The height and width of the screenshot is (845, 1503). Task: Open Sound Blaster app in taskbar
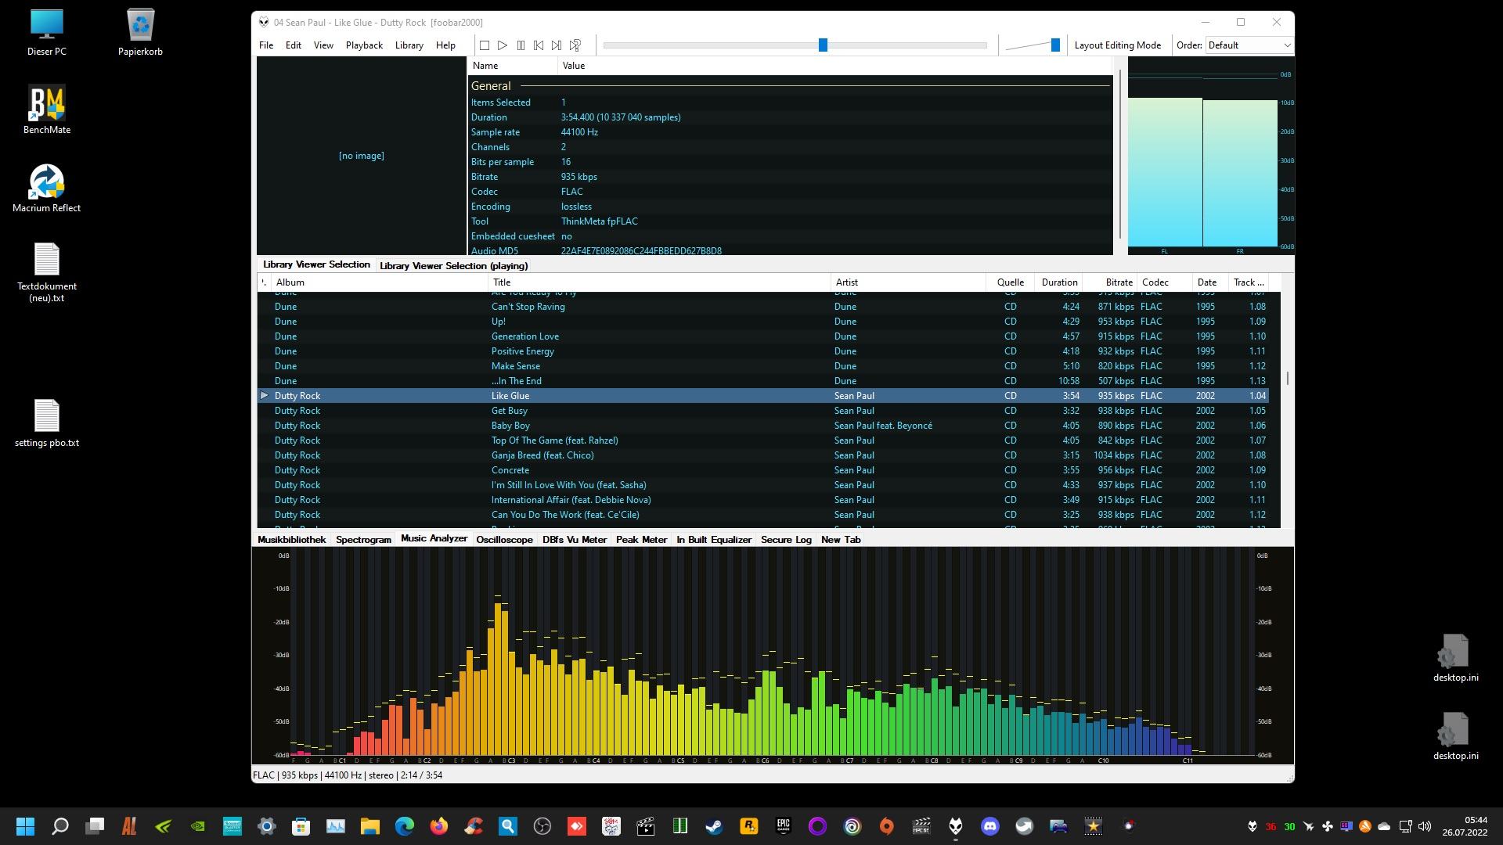click(232, 826)
